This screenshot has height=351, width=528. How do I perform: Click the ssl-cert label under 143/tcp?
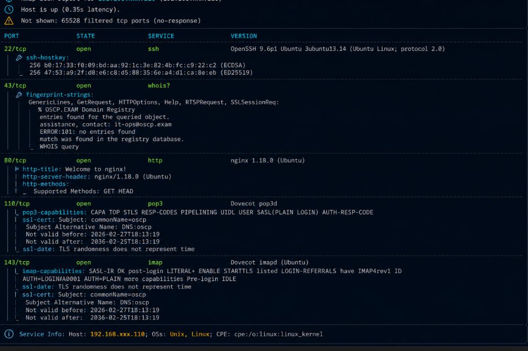(38, 295)
